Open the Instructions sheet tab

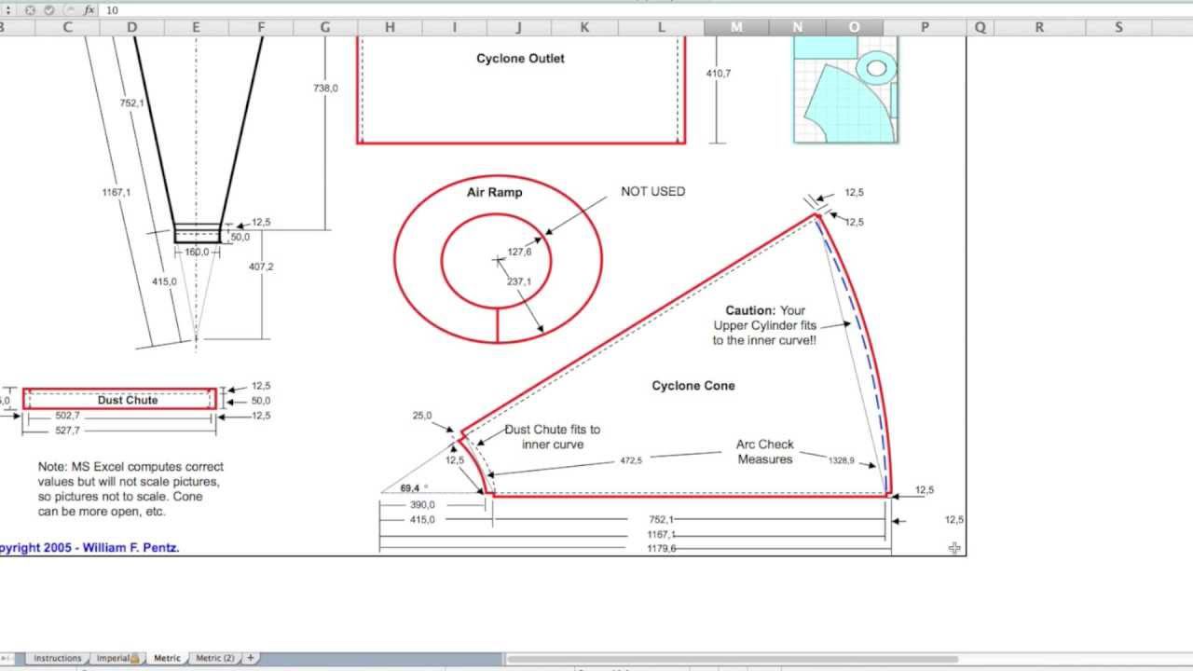[x=58, y=658]
